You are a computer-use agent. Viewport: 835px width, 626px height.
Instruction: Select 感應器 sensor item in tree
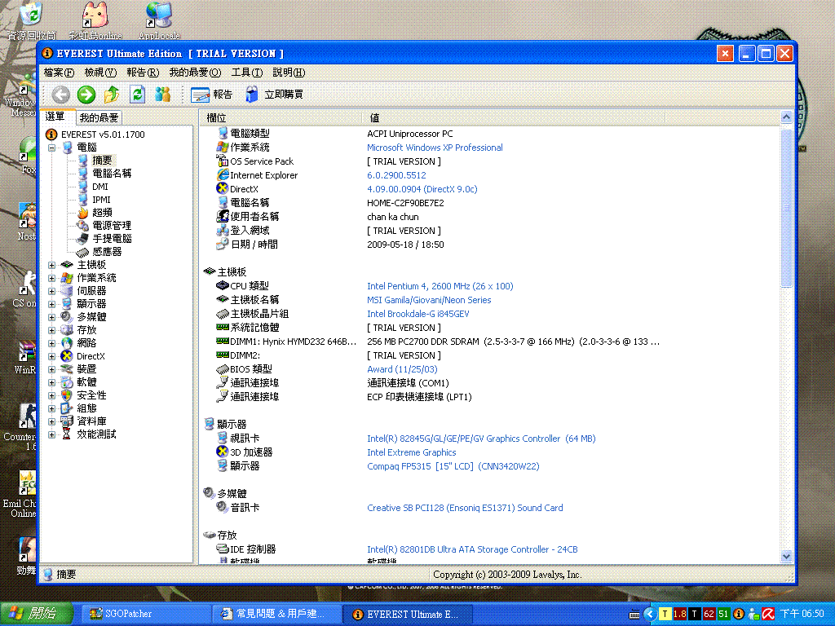coord(107,252)
